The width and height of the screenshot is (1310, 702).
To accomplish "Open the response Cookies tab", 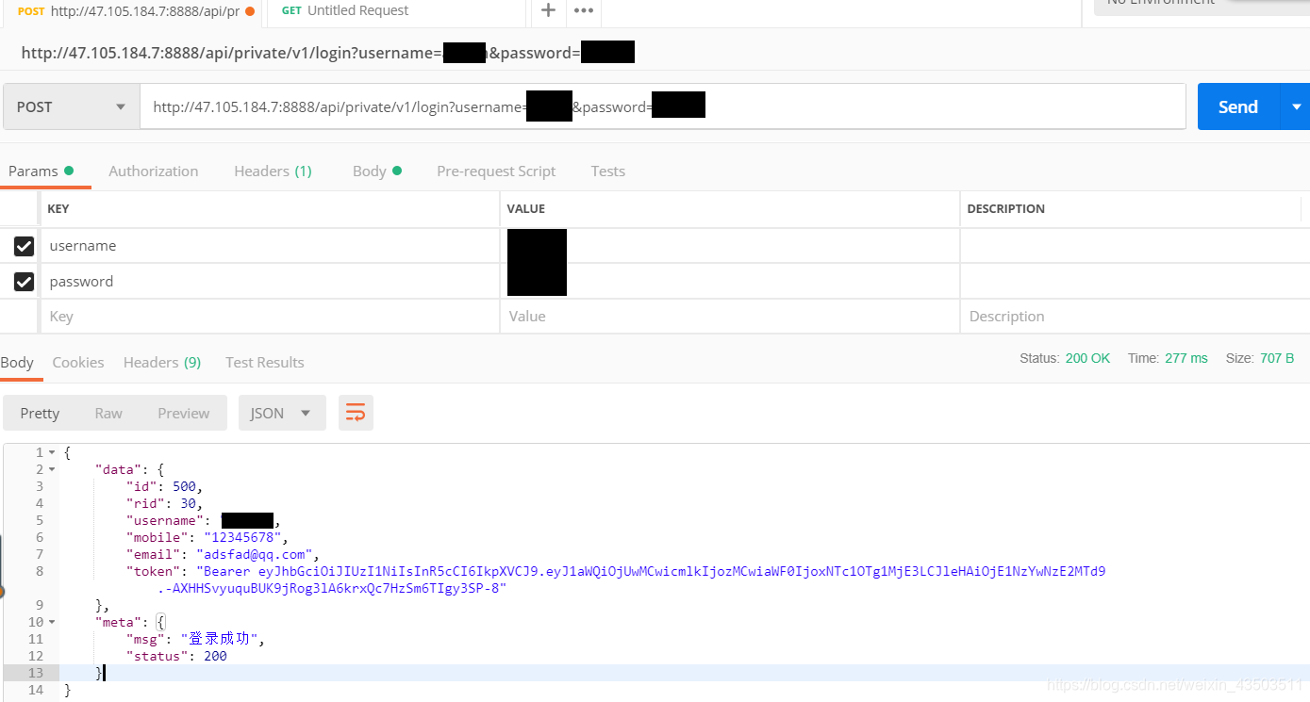I will [x=78, y=362].
